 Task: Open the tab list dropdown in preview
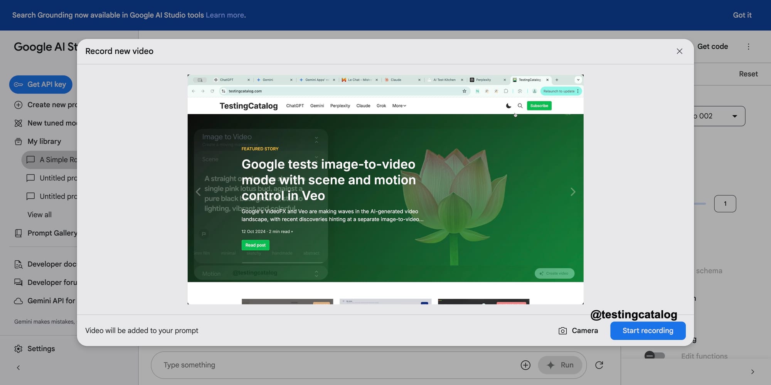[578, 80]
